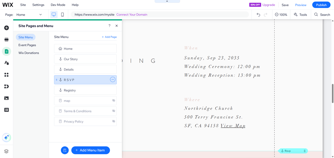
Task: Select the Details menu item
Action: [85, 69]
